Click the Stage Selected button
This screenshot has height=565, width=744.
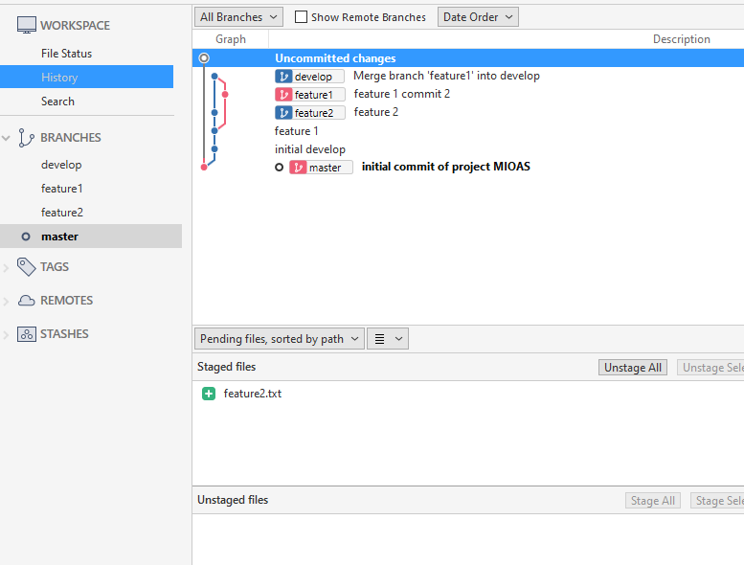point(717,501)
